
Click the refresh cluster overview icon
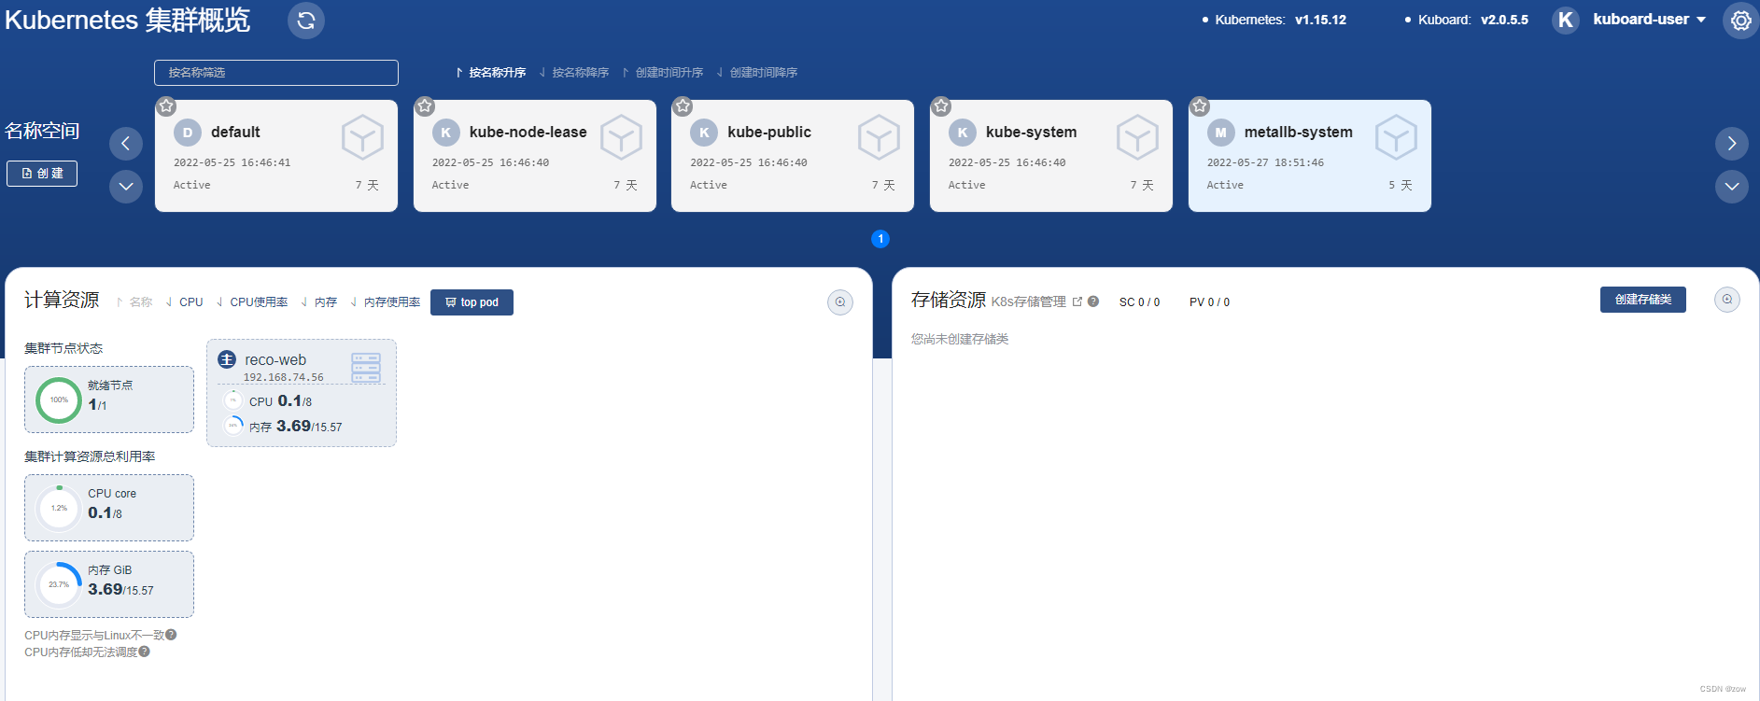pos(306,21)
